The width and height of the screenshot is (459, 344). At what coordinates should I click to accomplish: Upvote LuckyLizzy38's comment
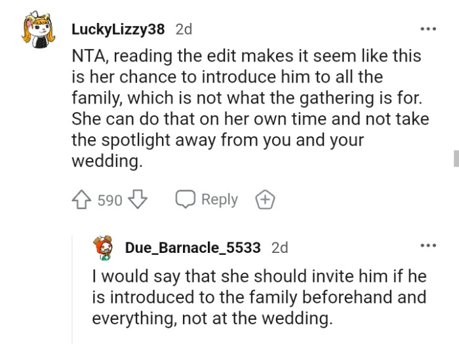pos(83,200)
